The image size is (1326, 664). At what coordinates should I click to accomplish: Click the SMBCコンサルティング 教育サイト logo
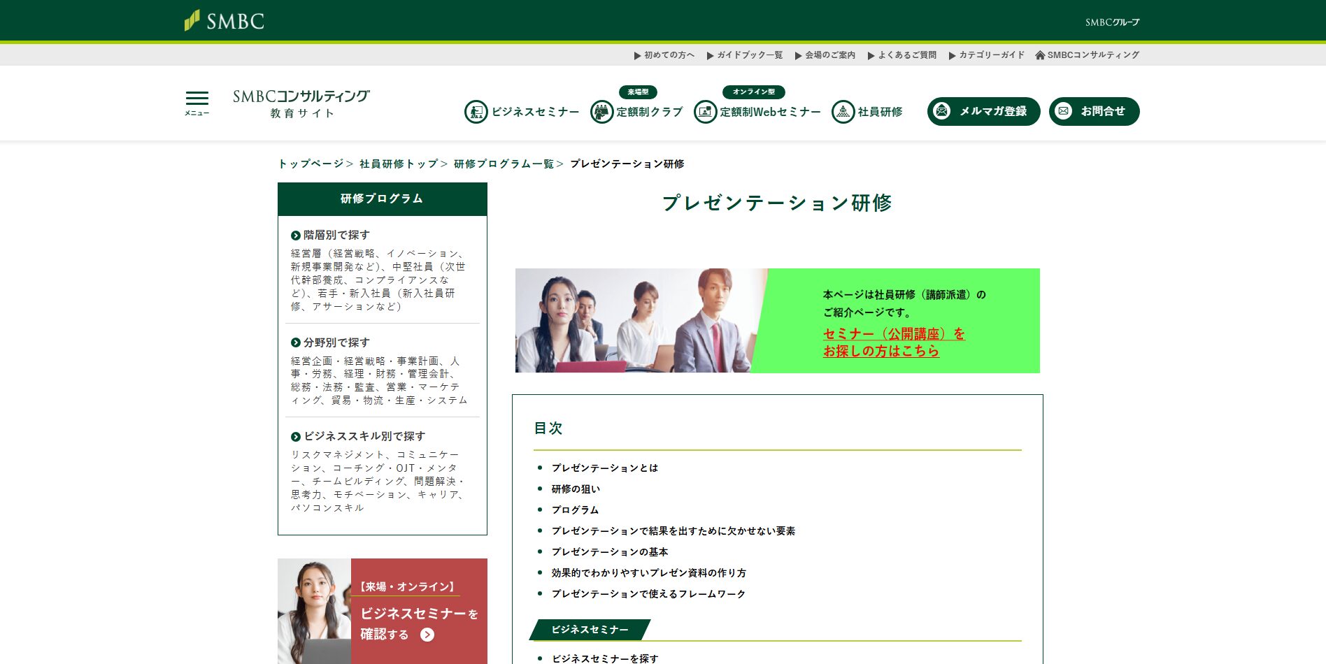(301, 103)
